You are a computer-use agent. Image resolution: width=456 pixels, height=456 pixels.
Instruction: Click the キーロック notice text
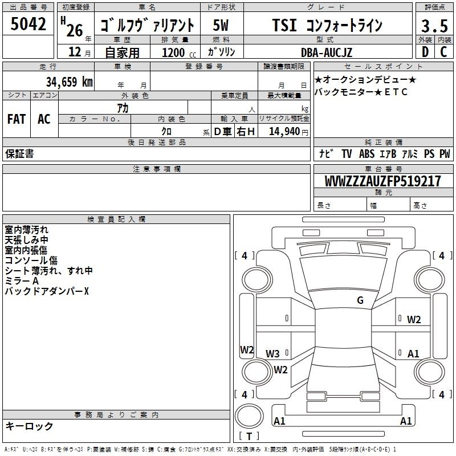(x=30, y=426)
